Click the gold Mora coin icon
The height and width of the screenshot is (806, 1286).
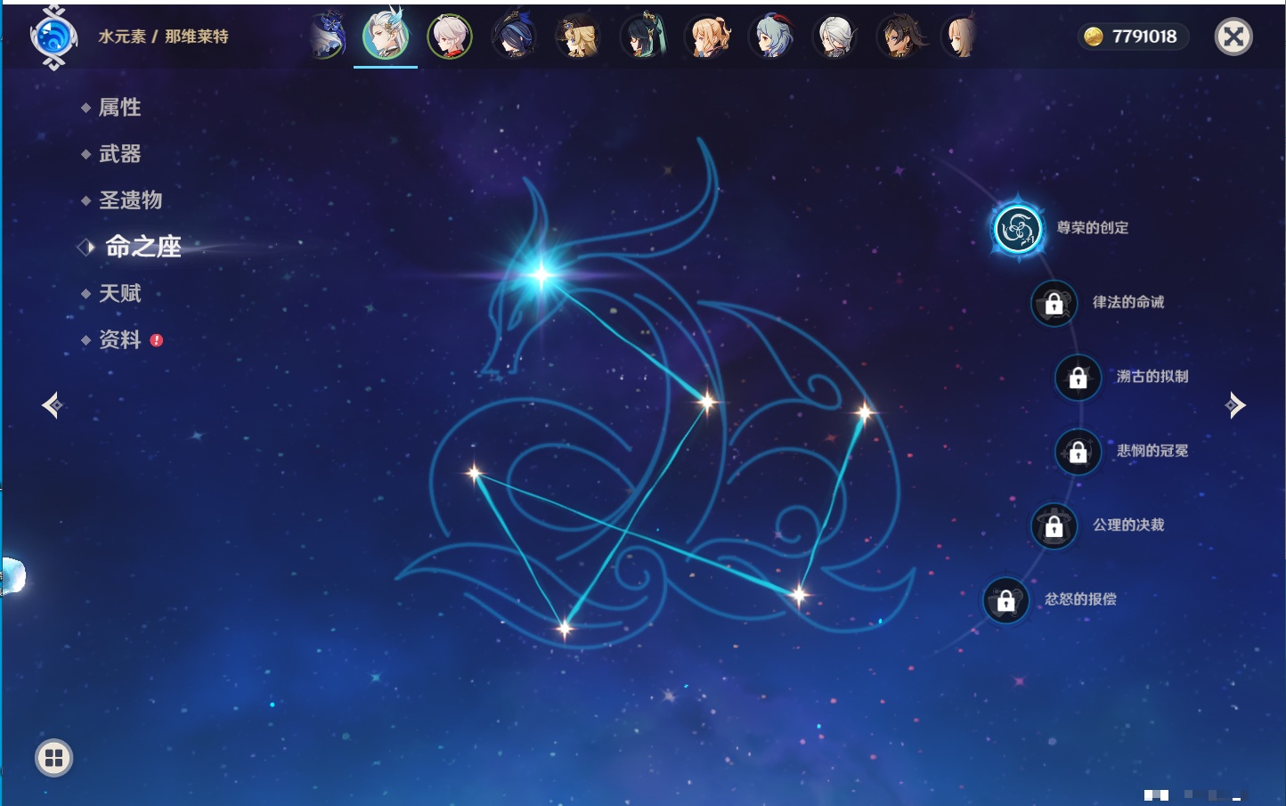1094,37
